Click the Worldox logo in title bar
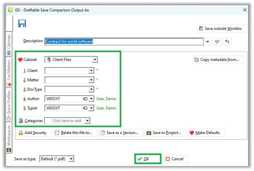The width and height of the screenshot is (254, 171). tap(11, 10)
